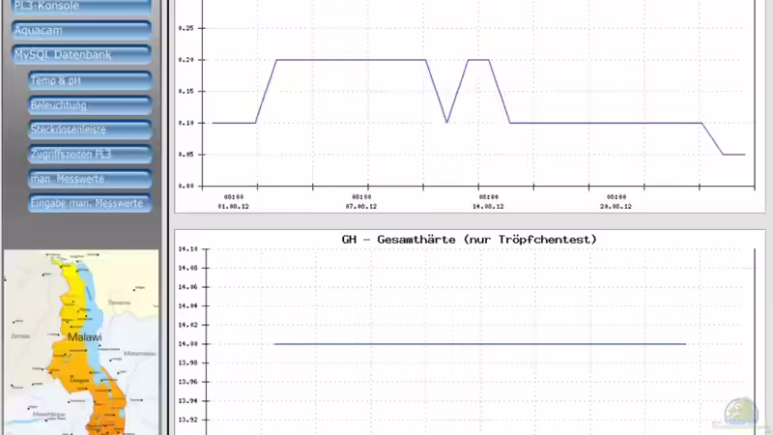Click the globe watermark logo
This screenshot has height=435, width=773.
point(742,414)
